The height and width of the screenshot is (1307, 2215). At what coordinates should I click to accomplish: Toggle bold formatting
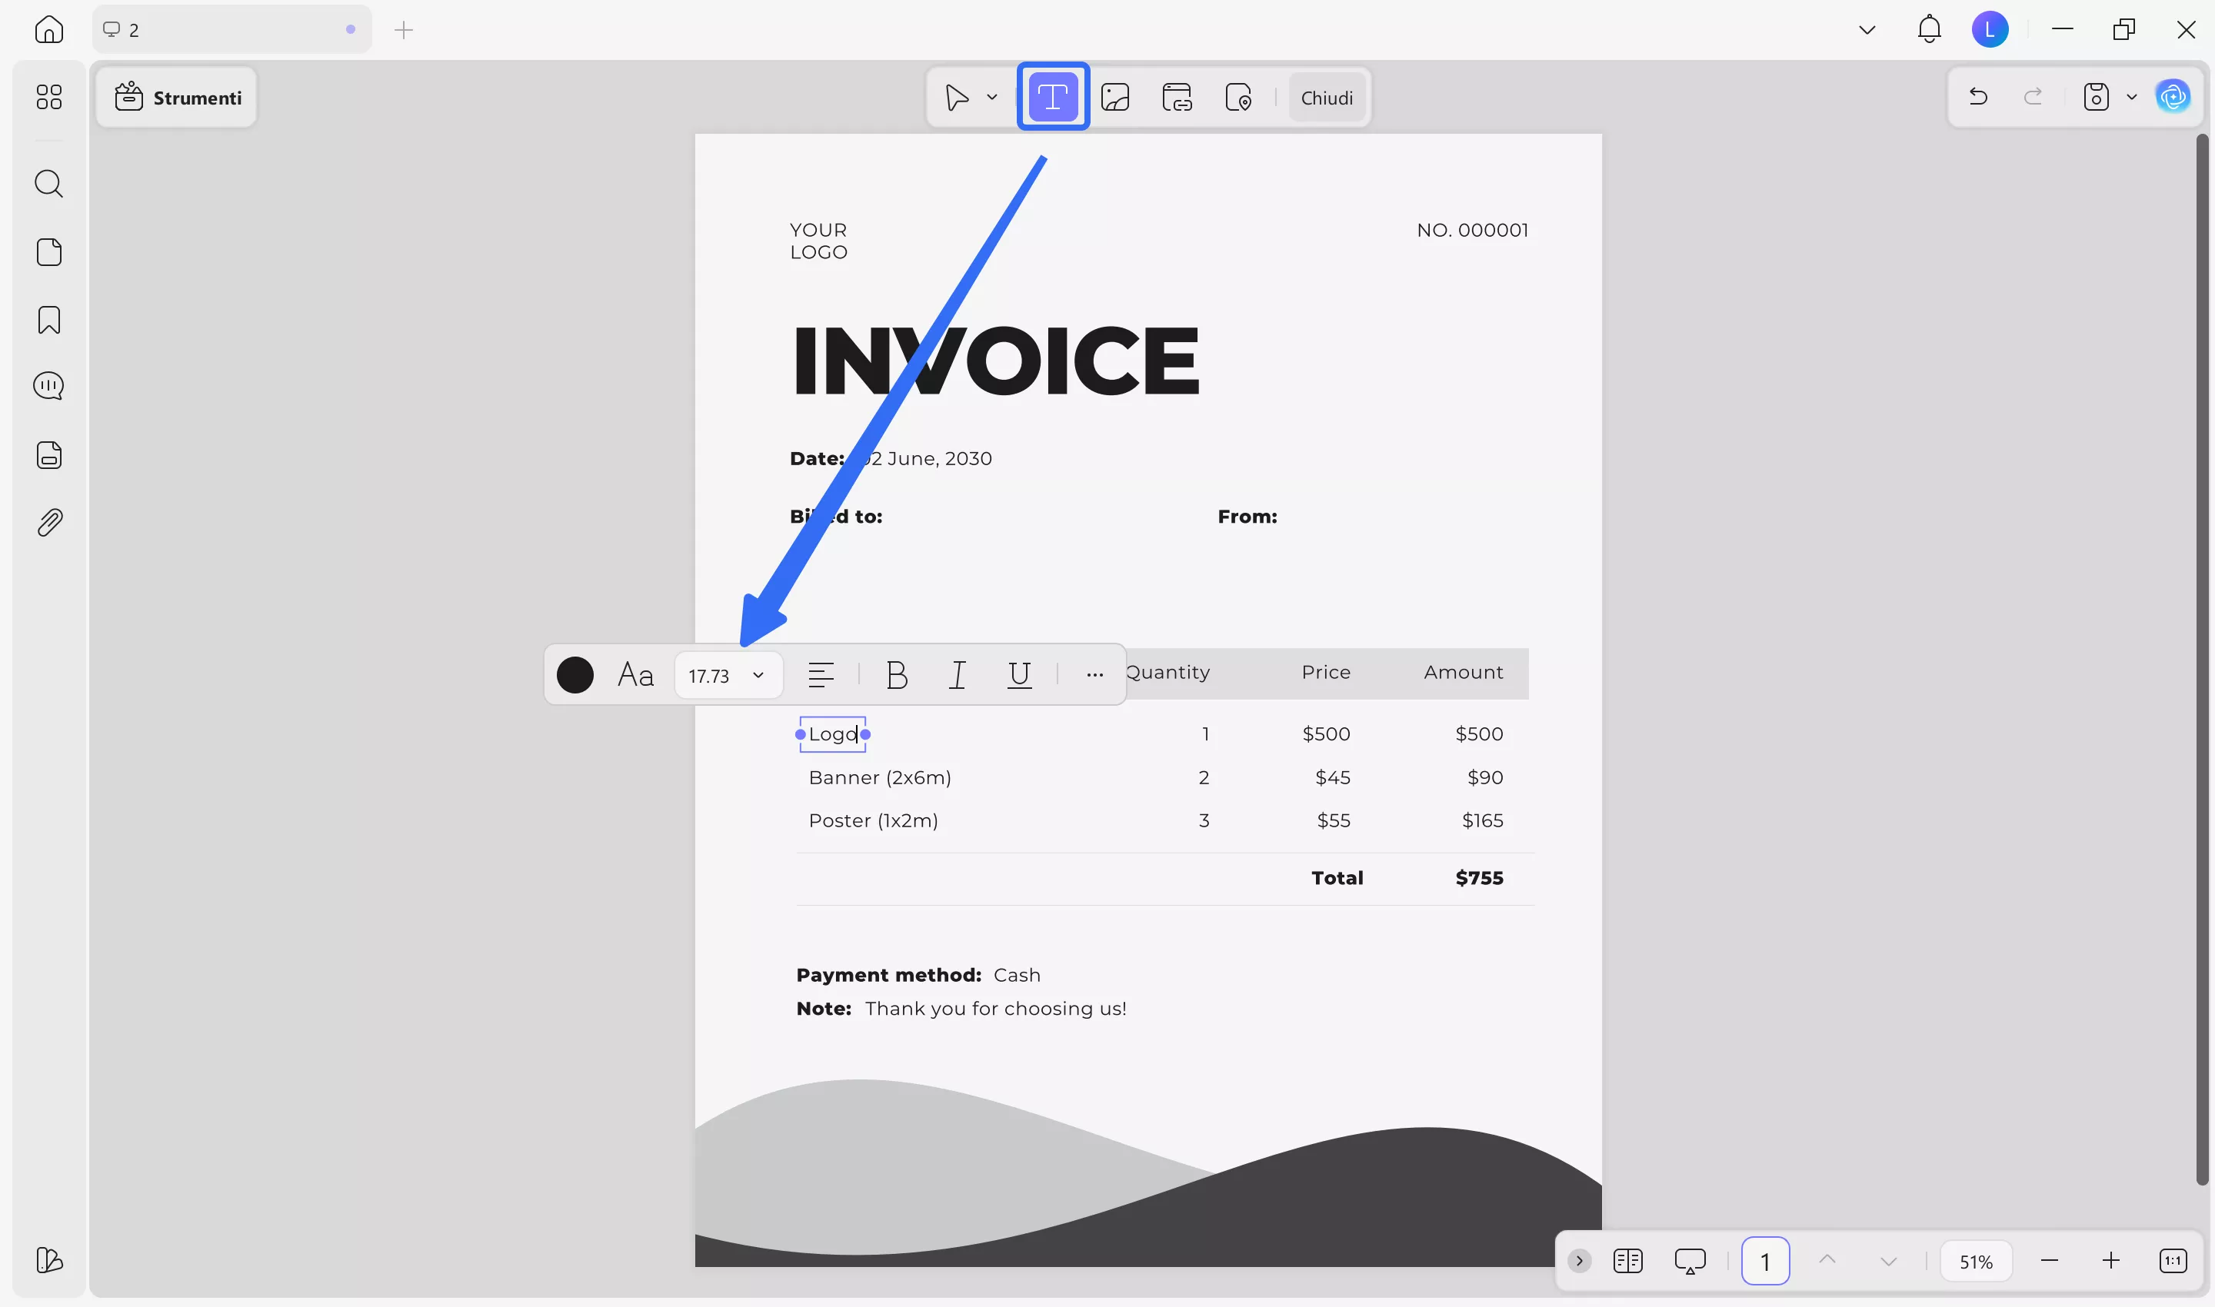(x=896, y=676)
